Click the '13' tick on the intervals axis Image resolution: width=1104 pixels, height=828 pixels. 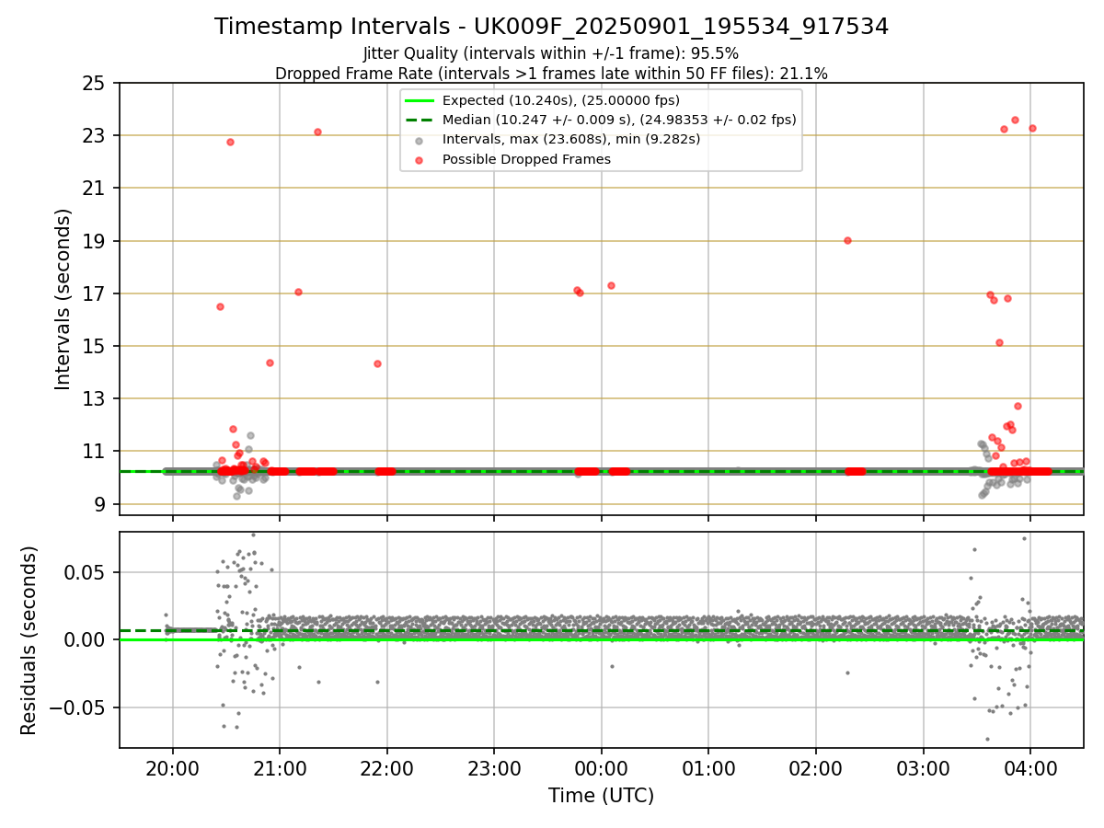[x=94, y=399]
